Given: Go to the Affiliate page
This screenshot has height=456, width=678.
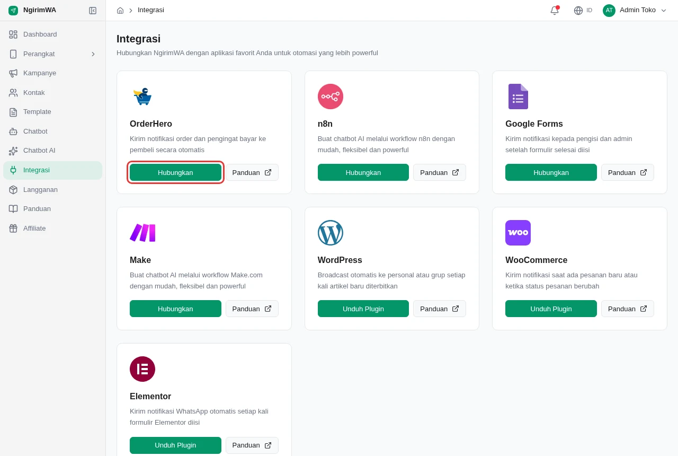Looking at the screenshot, I should coord(52,229).
